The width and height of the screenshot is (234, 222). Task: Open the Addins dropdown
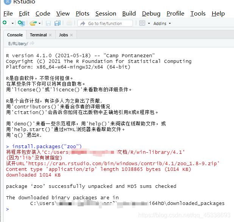[x=162, y=23]
